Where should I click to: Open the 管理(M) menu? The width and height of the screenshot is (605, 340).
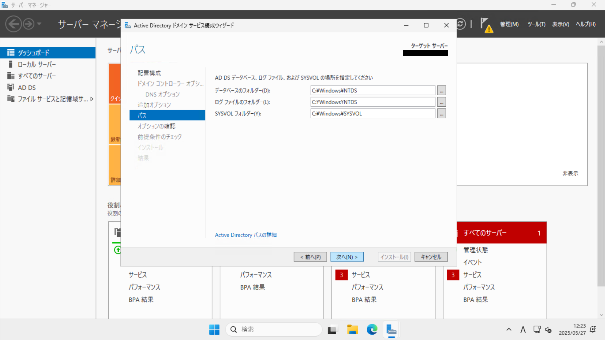tap(509, 24)
